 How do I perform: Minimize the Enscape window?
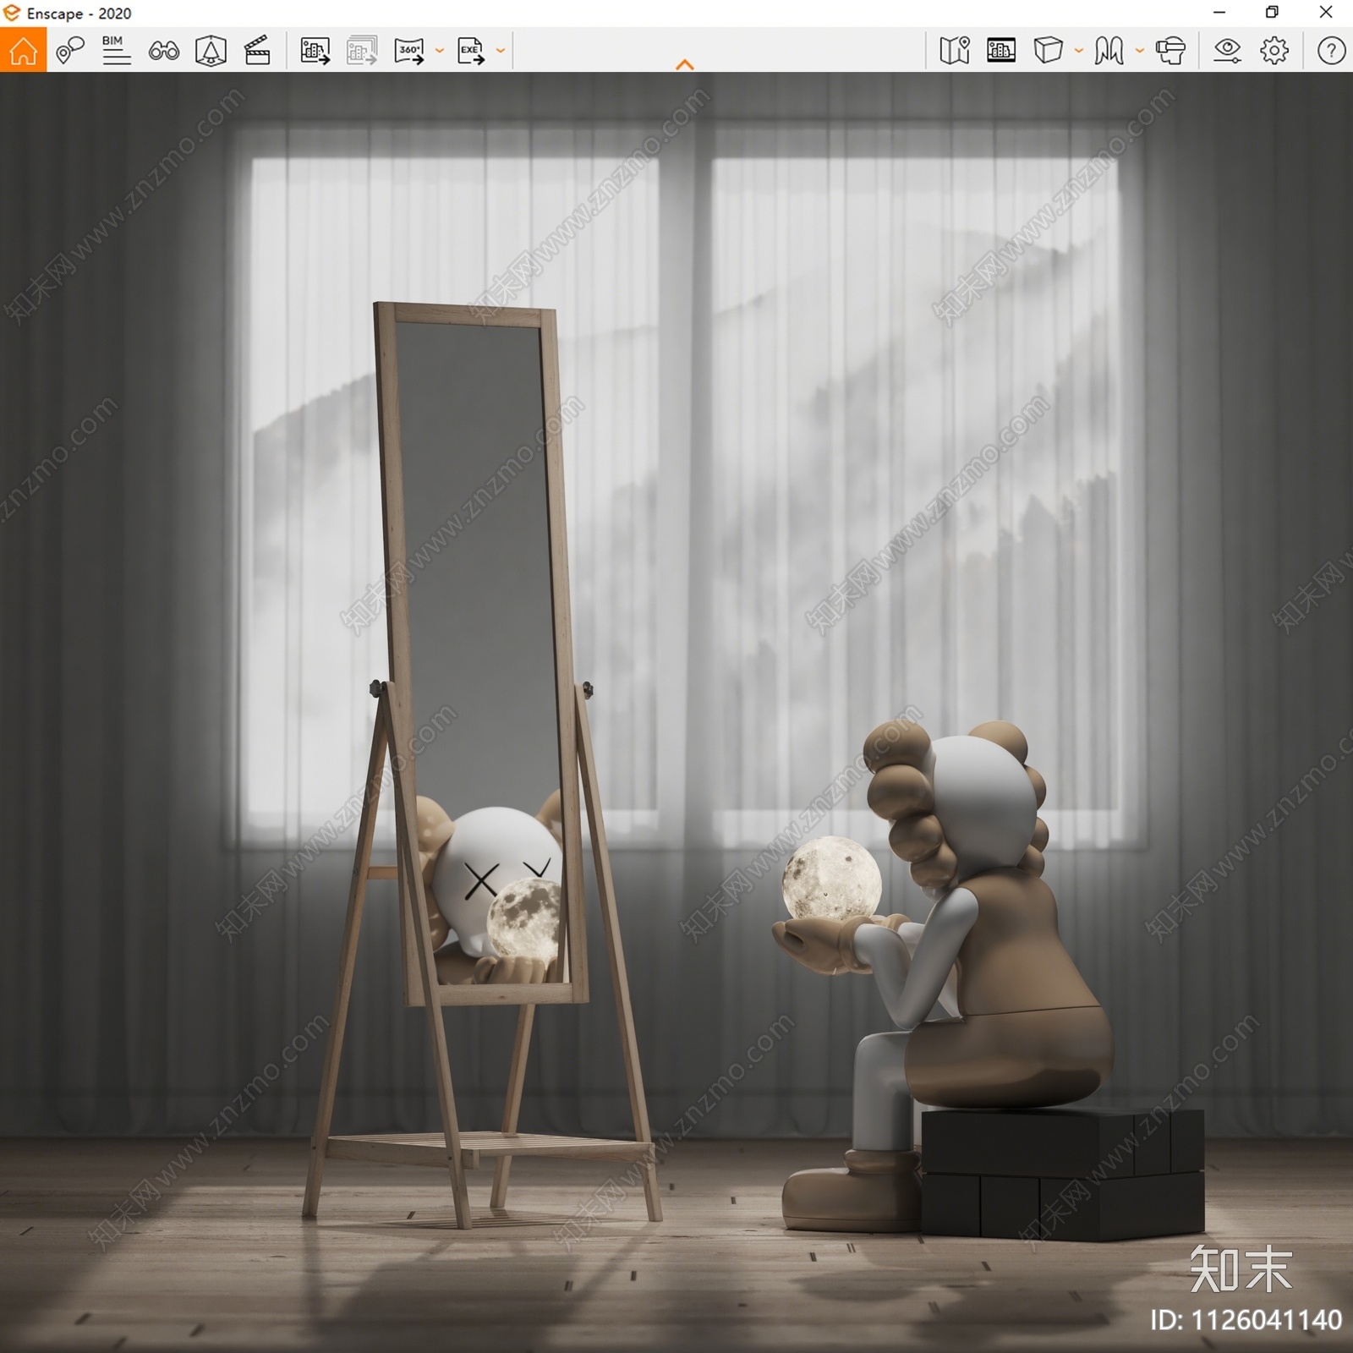1219,13
